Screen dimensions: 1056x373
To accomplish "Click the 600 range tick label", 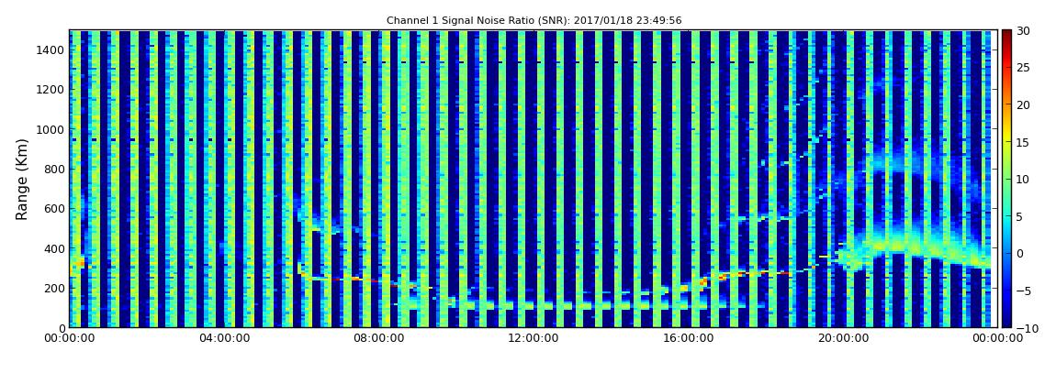I will click(x=54, y=208).
